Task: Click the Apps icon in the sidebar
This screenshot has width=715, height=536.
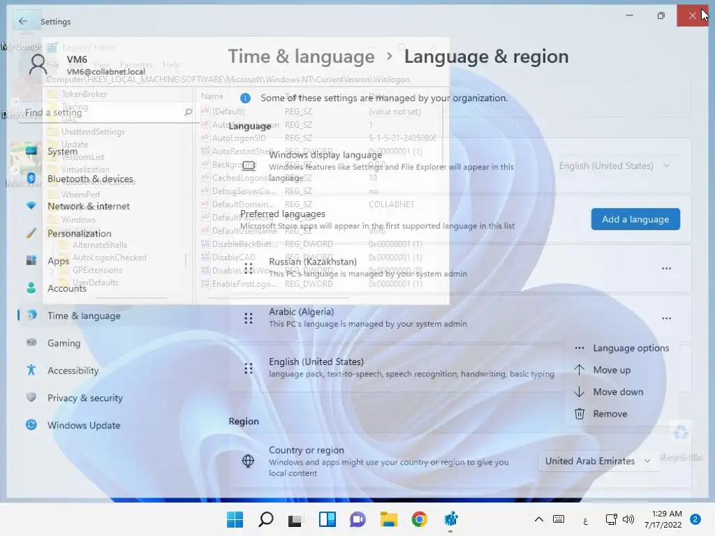Action: tap(31, 261)
